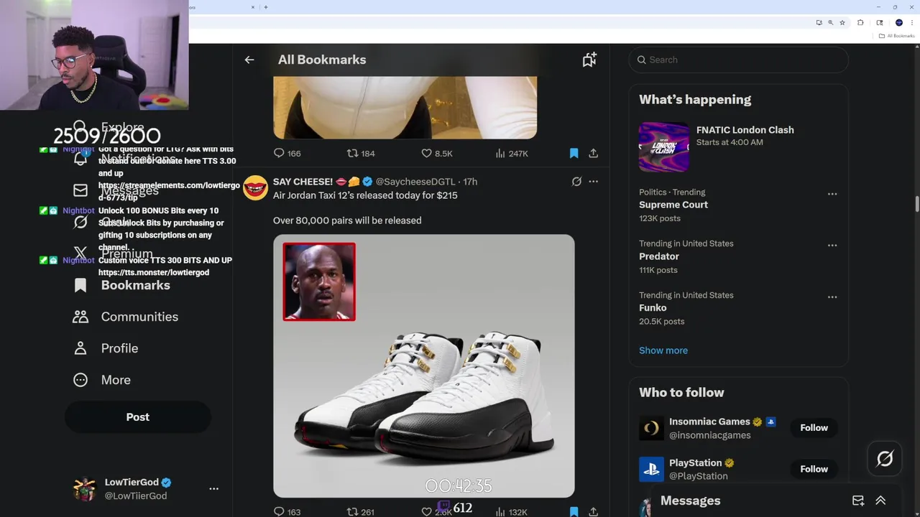Open the FNATIC London Clash headline
Image resolution: width=920 pixels, height=517 pixels.
coord(745,130)
